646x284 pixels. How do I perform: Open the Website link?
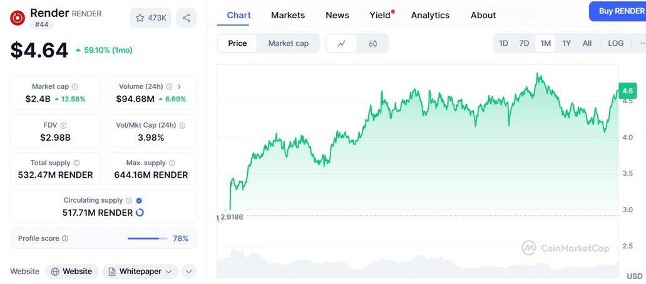pyautogui.click(x=72, y=271)
